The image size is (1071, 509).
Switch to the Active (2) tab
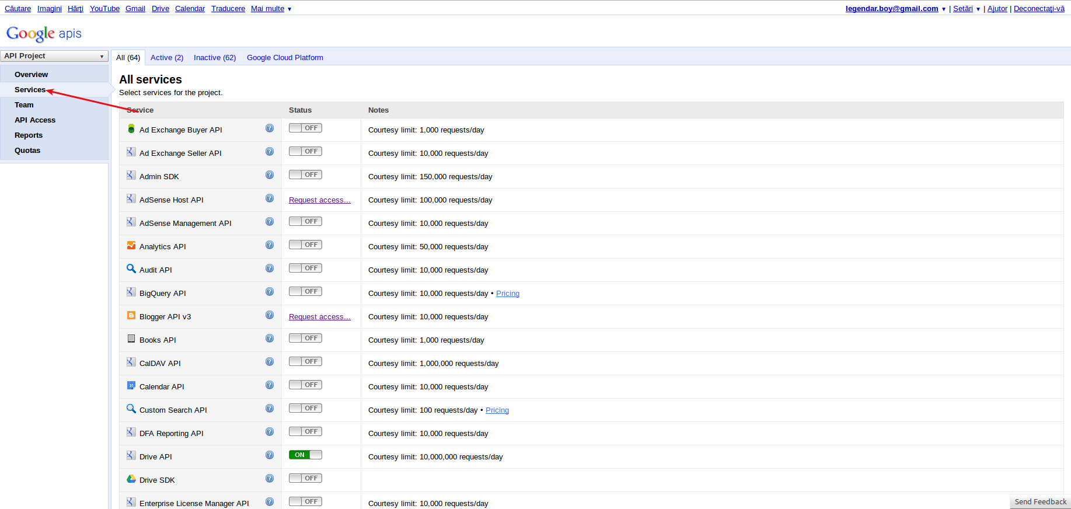167,57
